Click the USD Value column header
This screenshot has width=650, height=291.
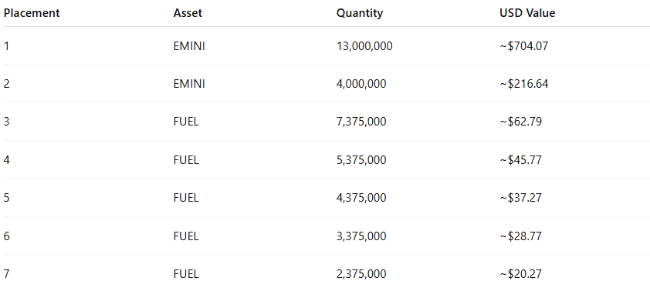coord(527,13)
